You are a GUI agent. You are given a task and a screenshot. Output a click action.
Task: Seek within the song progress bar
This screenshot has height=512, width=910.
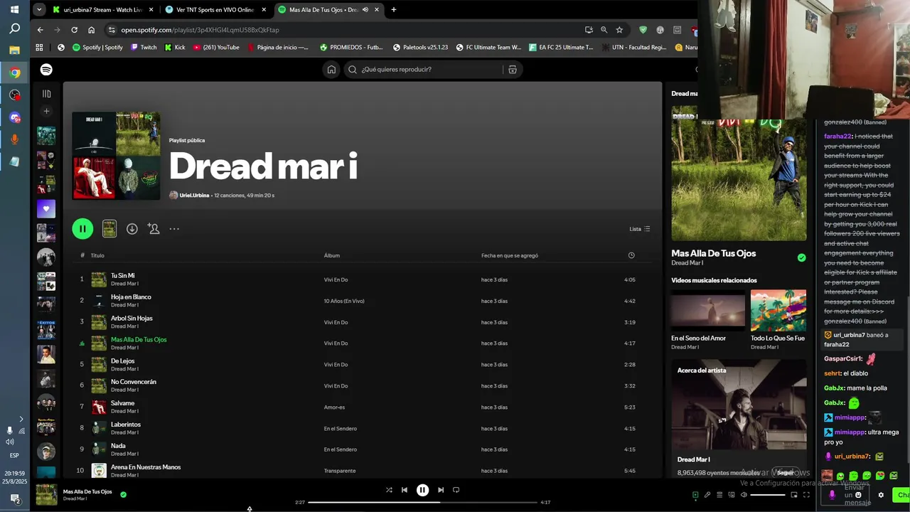[422, 503]
